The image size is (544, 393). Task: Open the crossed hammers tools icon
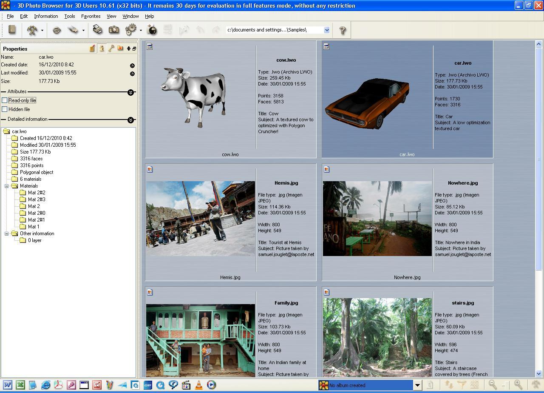[32, 30]
